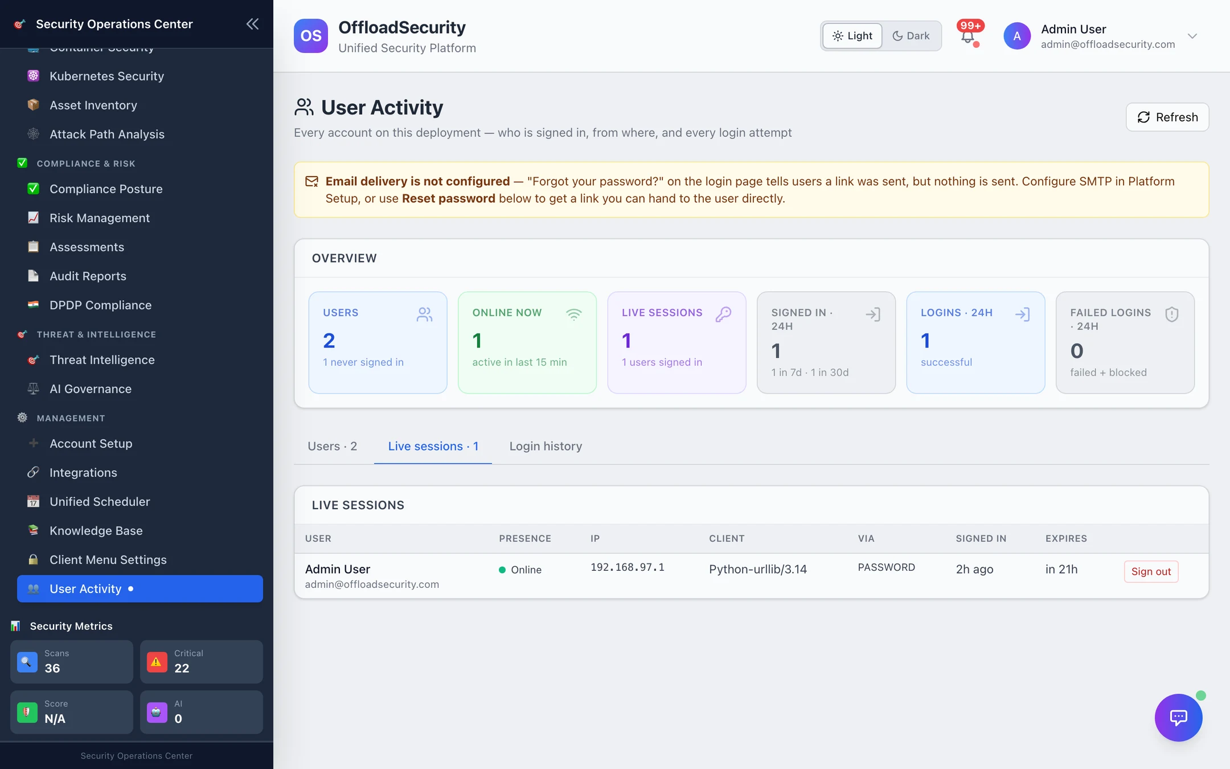
Task: Click the DPDP Compliance flag icon
Action: (34, 305)
